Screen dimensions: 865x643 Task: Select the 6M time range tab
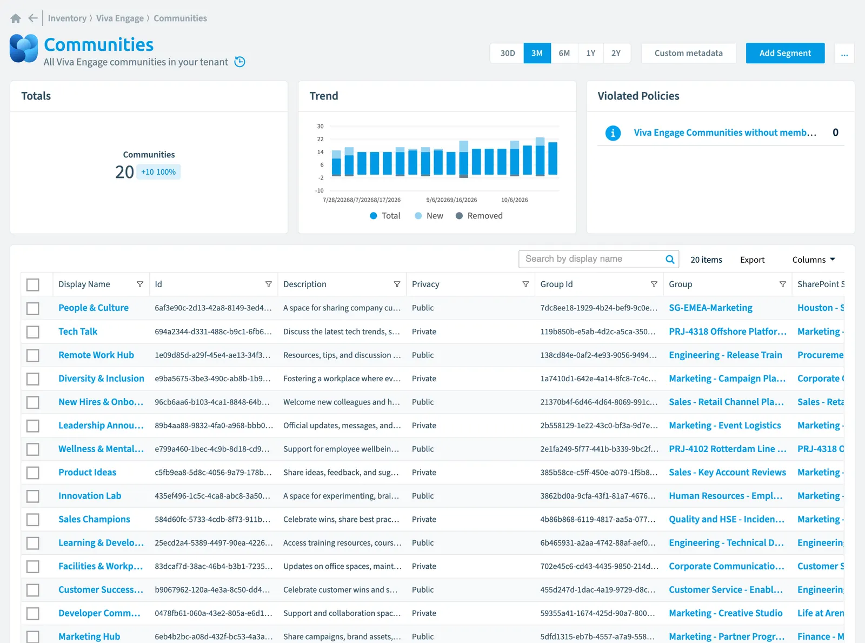(x=564, y=53)
